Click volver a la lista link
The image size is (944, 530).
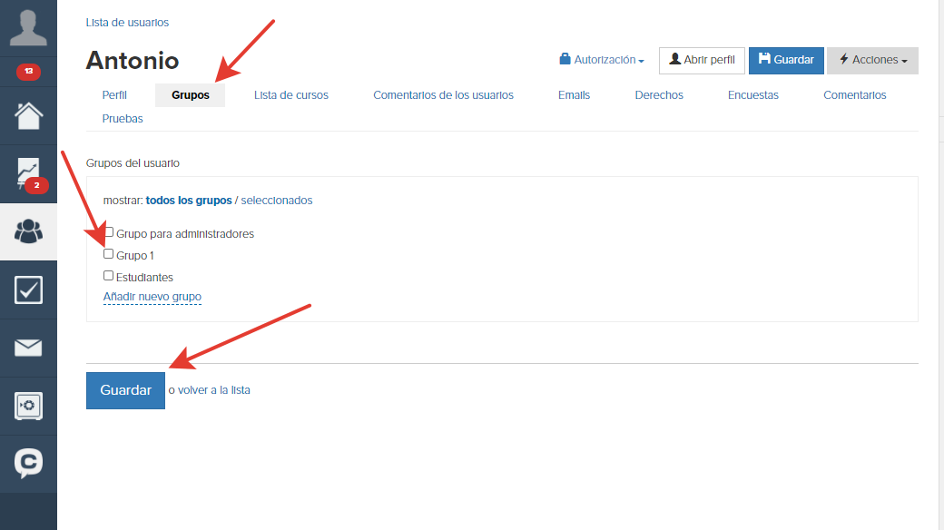click(x=213, y=390)
